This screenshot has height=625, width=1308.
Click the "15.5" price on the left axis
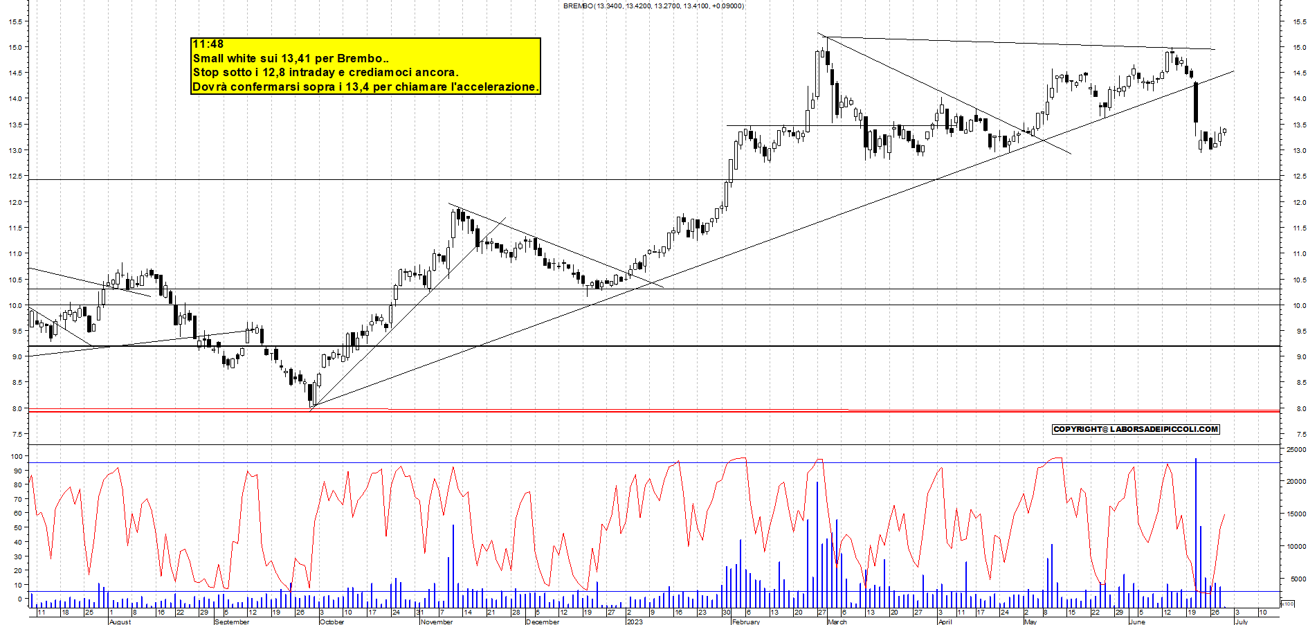tap(15, 21)
